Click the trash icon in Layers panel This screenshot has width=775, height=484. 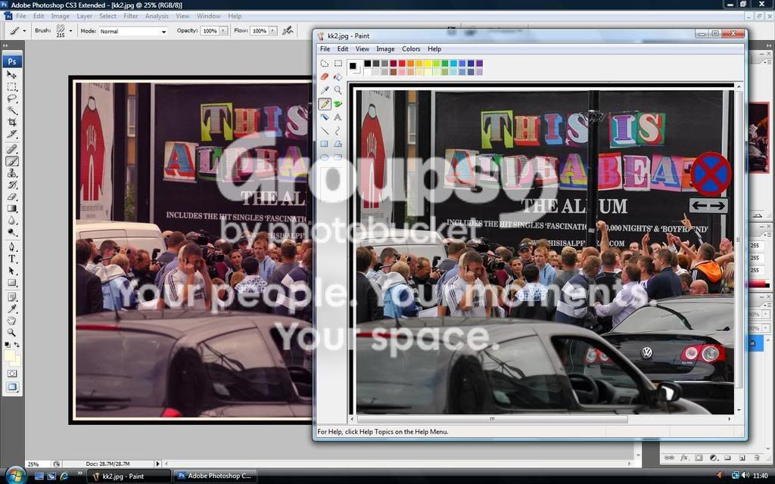757,458
